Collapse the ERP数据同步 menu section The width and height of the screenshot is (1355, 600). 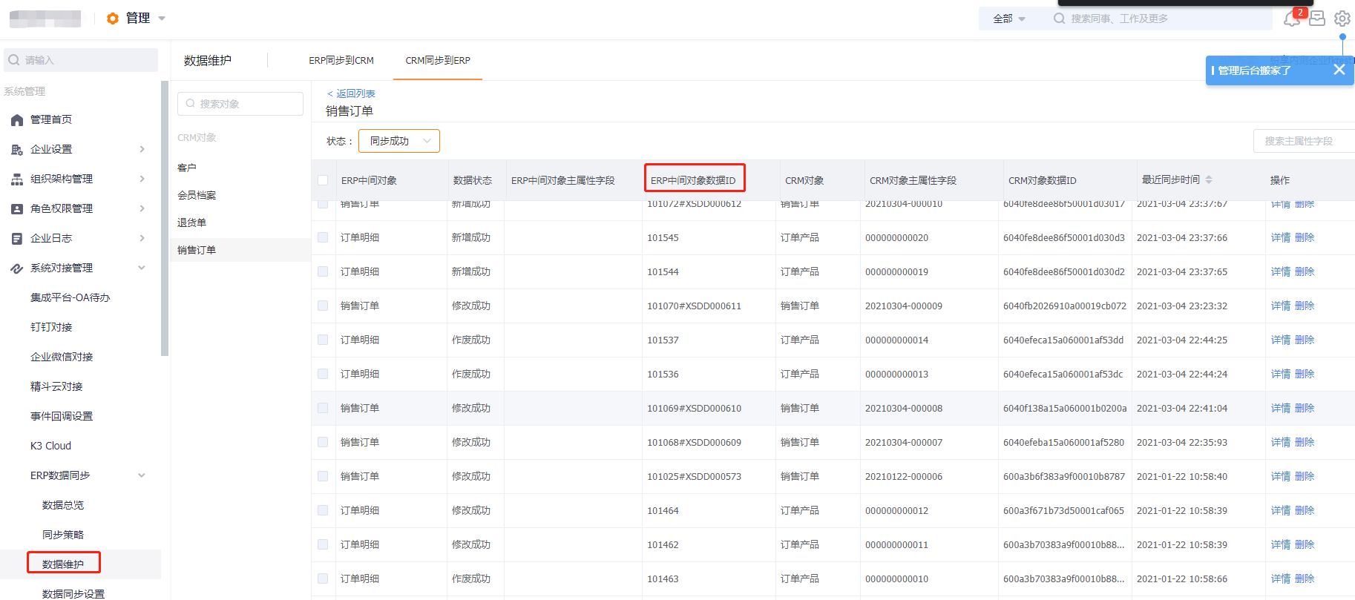coord(141,475)
